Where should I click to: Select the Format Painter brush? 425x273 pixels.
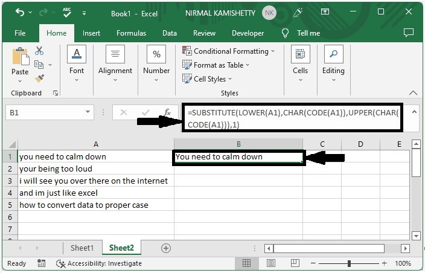[40, 79]
